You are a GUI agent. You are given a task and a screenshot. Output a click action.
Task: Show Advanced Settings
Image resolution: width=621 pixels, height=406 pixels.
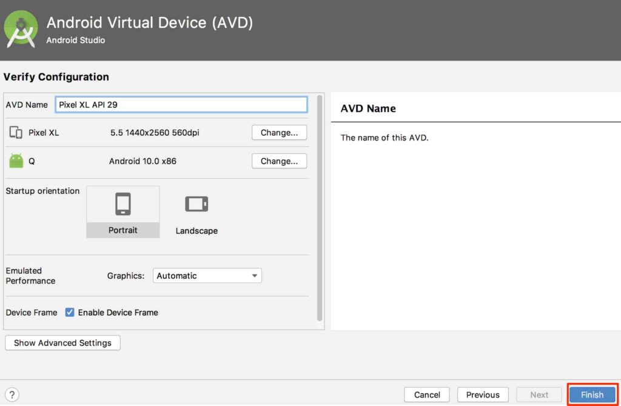62,343
